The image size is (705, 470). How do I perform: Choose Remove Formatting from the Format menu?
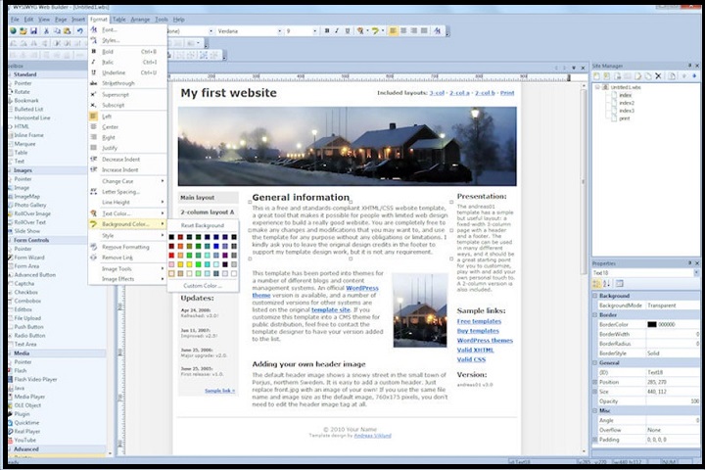pos(125,247)
